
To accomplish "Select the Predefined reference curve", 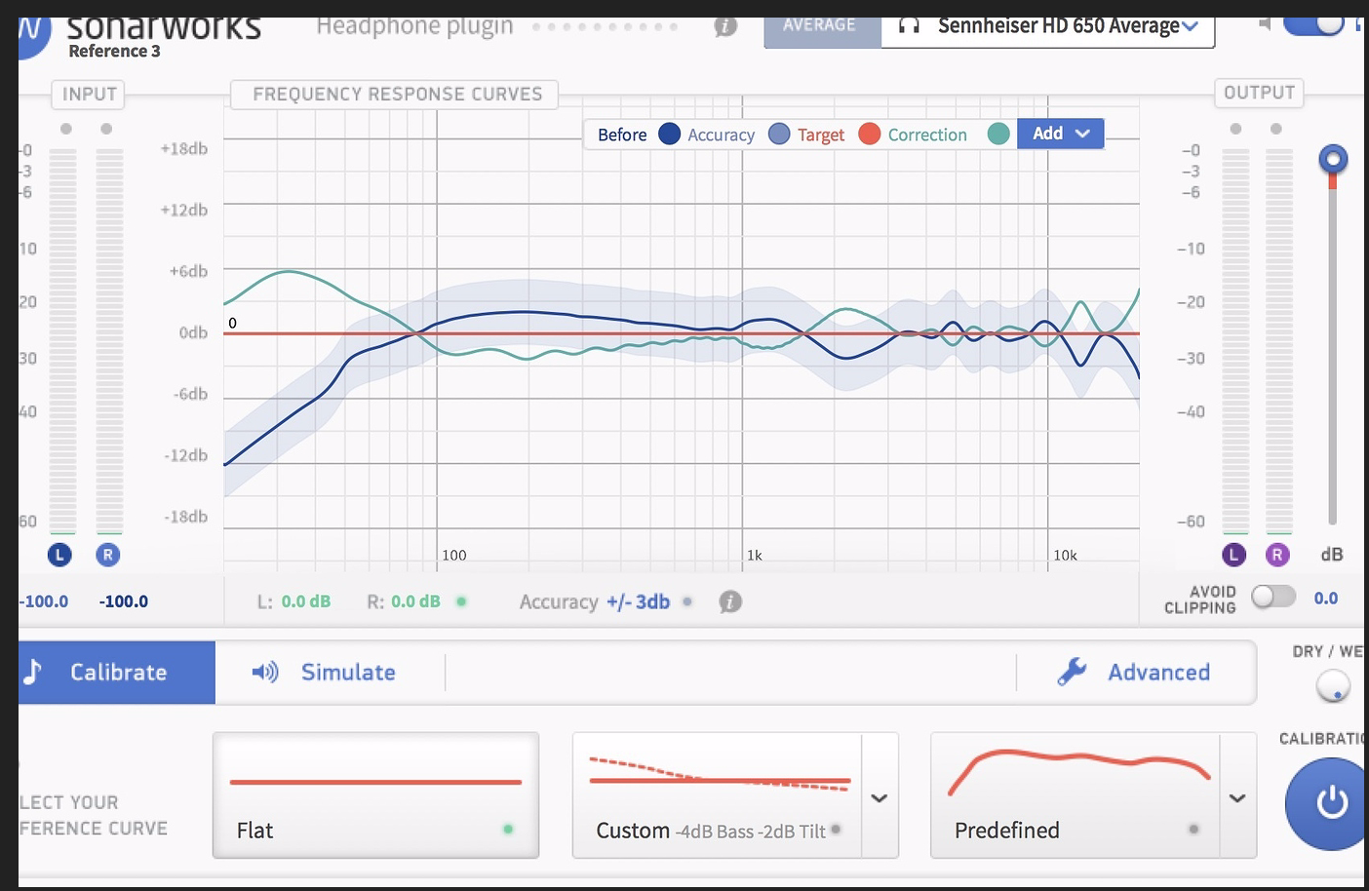I will click(1076, 795).
